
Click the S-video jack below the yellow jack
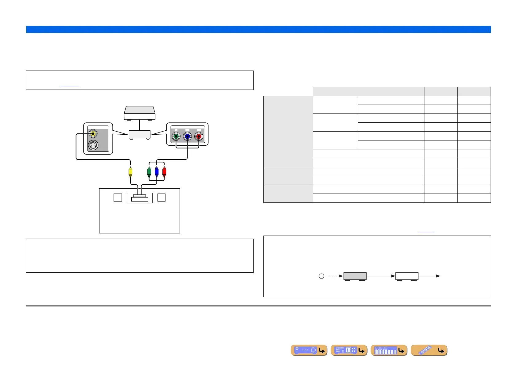93,145
